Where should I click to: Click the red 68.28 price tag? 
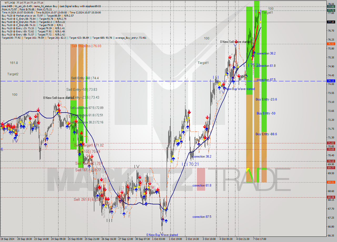pos(331,197)
